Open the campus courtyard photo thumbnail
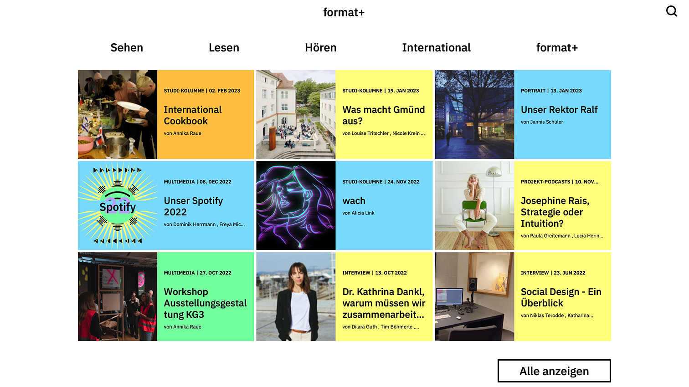 click(x=296, y=114)
